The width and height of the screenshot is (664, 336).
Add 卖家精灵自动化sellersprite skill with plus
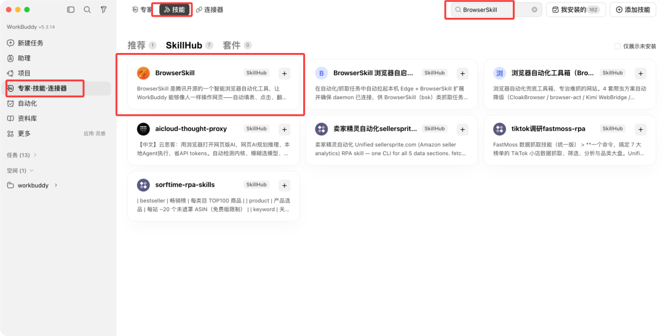[462, 129]
